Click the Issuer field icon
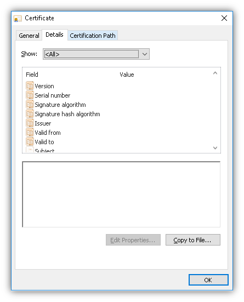The height and width of the screenshot is (302, 244). 30,123
